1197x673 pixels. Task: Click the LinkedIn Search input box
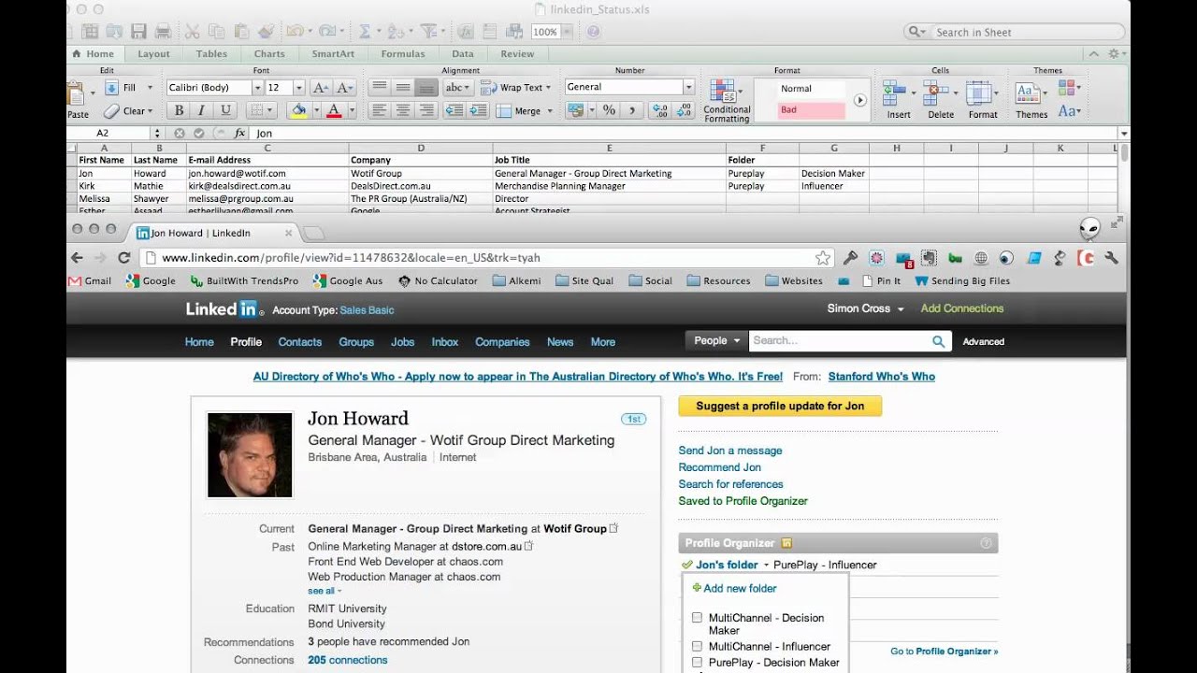click(x=838, y=341)
